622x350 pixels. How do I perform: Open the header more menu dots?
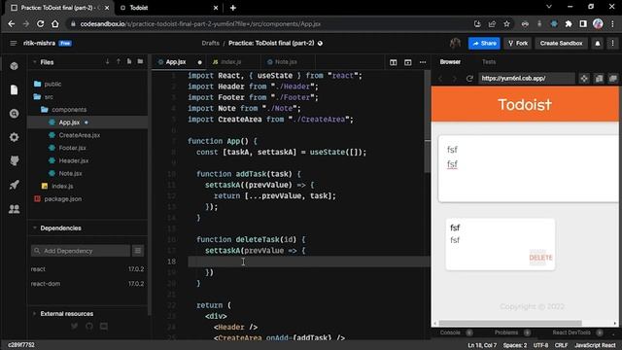coord(612,43)
